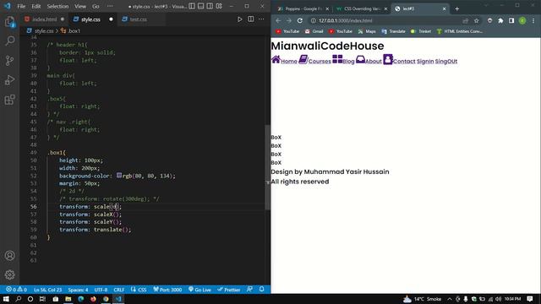Open the Manage gear menu
This screenshot has width=541, height=304.
tap(9, 274)
